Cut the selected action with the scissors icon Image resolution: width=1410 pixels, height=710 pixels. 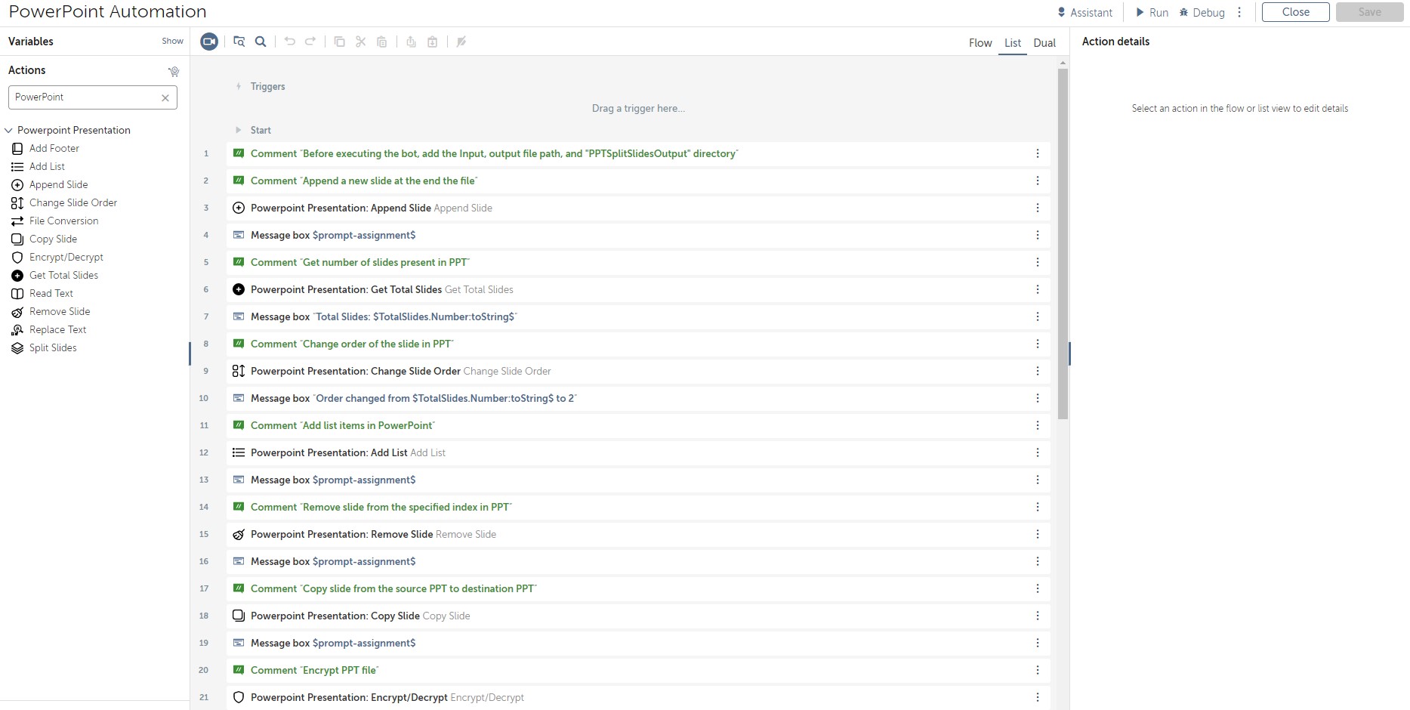(361, 42)
